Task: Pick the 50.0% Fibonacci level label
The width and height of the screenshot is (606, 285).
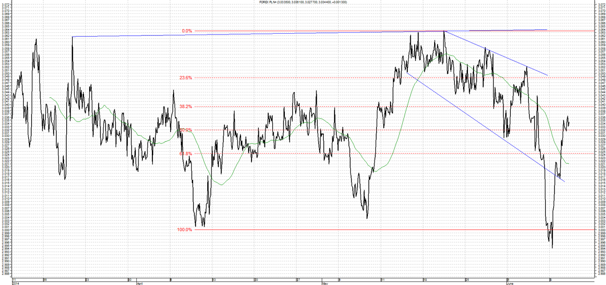Action: (x=185, y=130)
